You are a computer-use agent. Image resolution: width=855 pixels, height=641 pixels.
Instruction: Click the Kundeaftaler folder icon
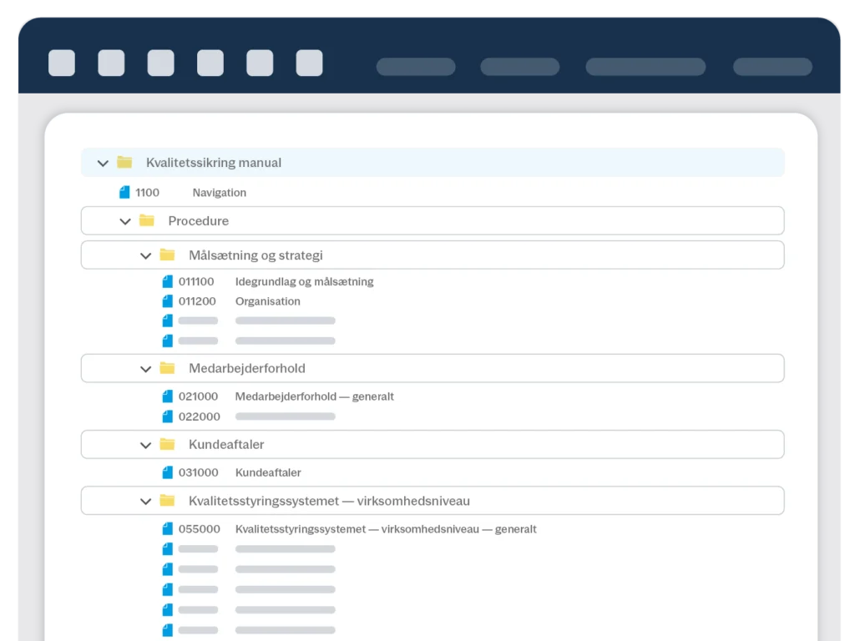(x=167, y=445)
